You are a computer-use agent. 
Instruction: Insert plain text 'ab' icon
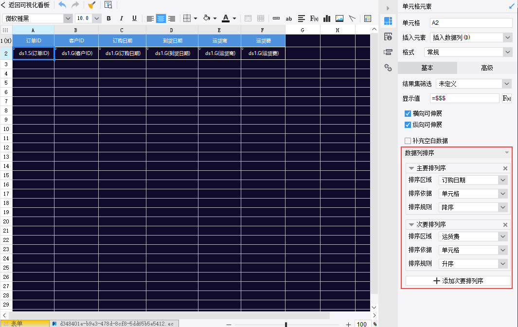[x=289, y=19]
